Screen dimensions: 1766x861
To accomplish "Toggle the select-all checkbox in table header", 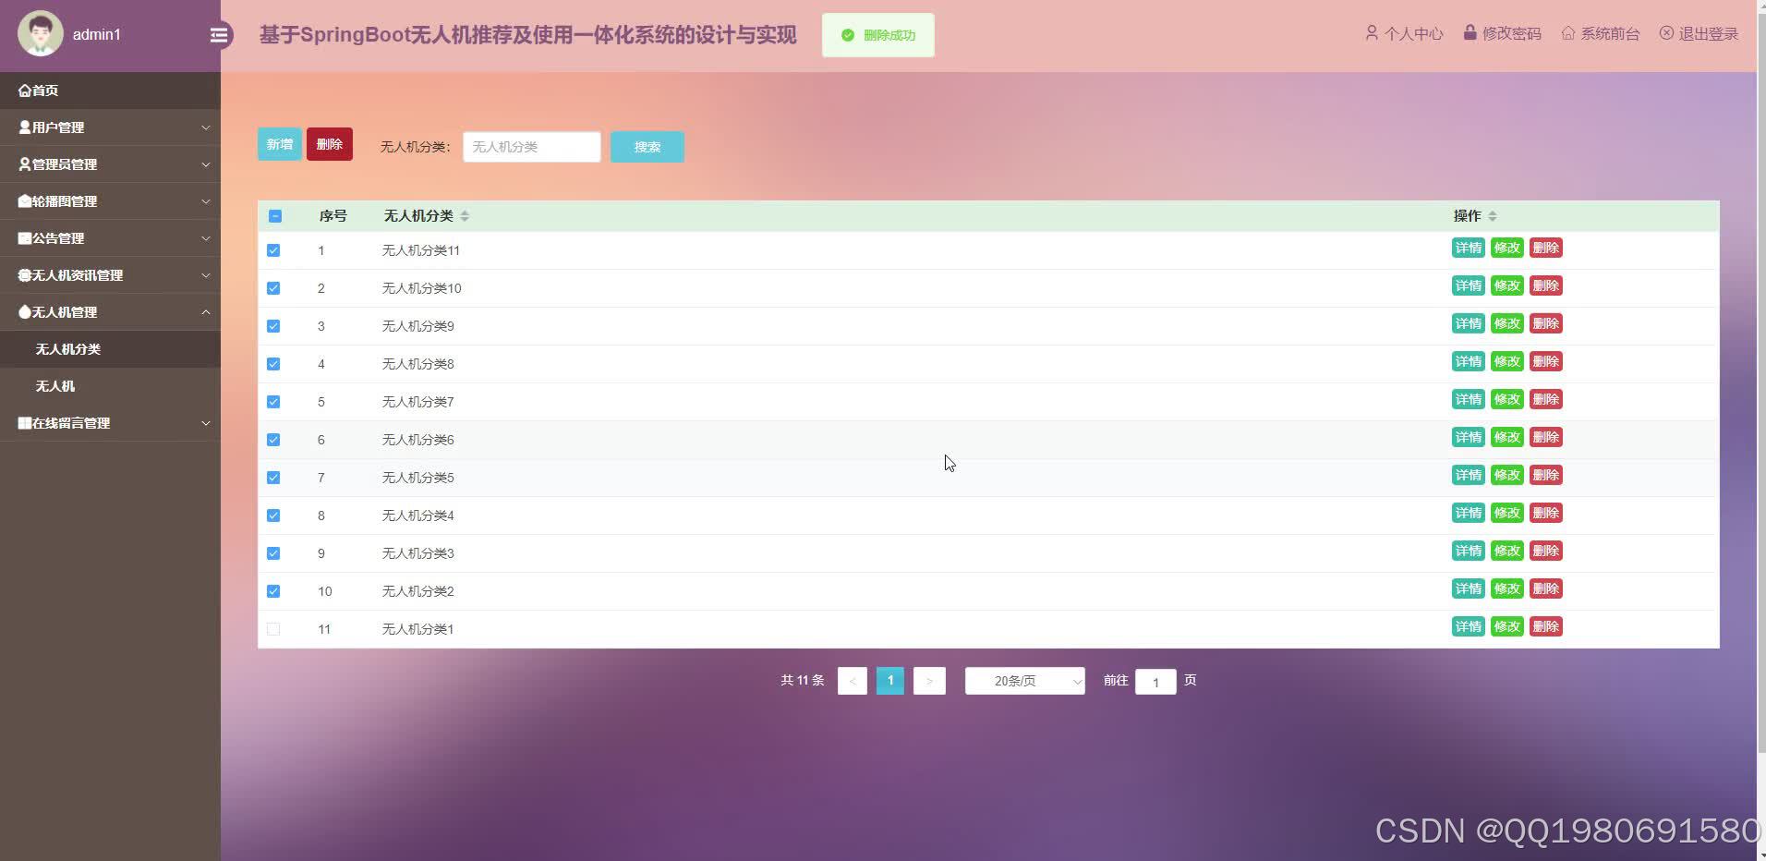I will point(274,215).
